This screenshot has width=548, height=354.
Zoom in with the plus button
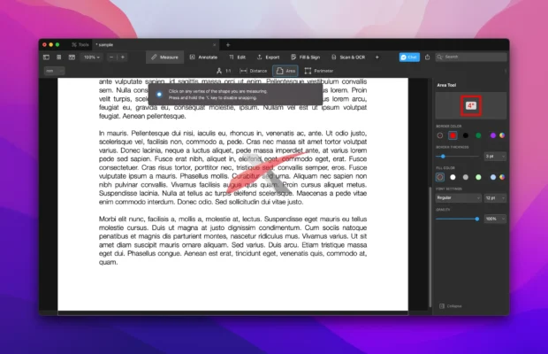pyautogui.click(x=123, y=57)
